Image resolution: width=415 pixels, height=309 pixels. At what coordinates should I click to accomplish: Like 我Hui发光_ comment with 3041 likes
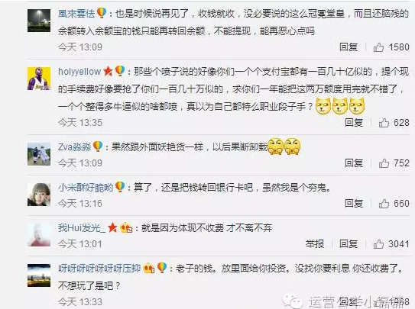pyautogui.click(x=378, y=244)
